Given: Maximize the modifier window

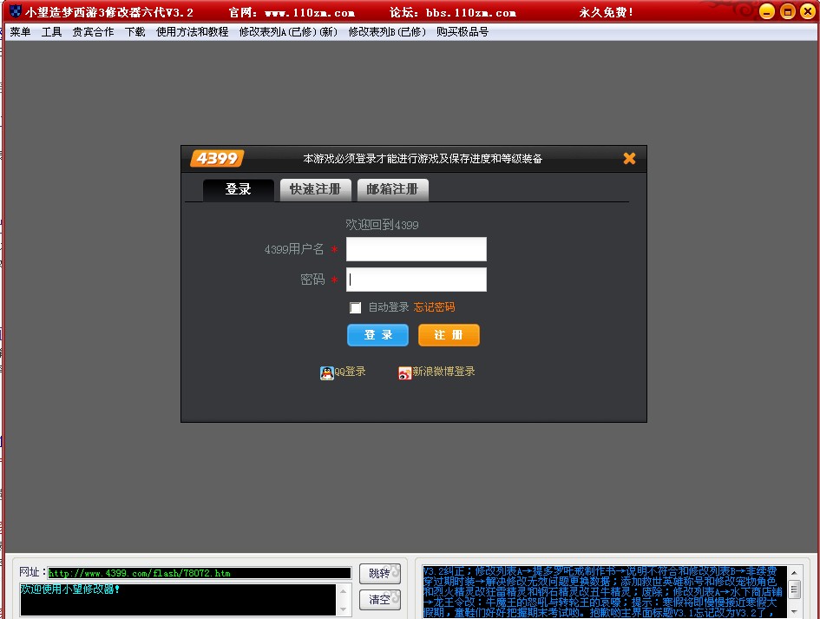Looking at the screenshot, I should coord(788,11).
